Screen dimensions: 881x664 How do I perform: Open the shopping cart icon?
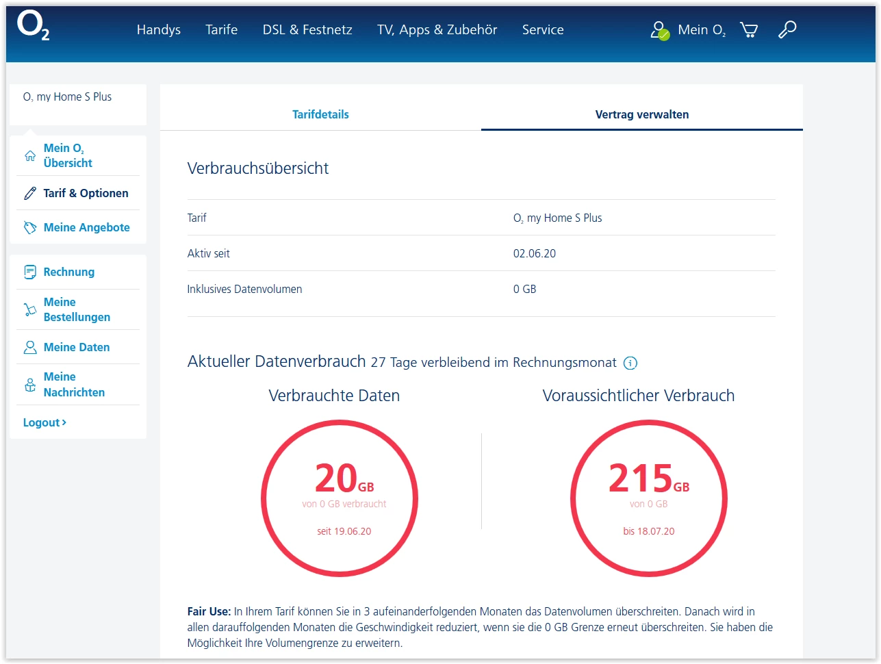(749, 29)
